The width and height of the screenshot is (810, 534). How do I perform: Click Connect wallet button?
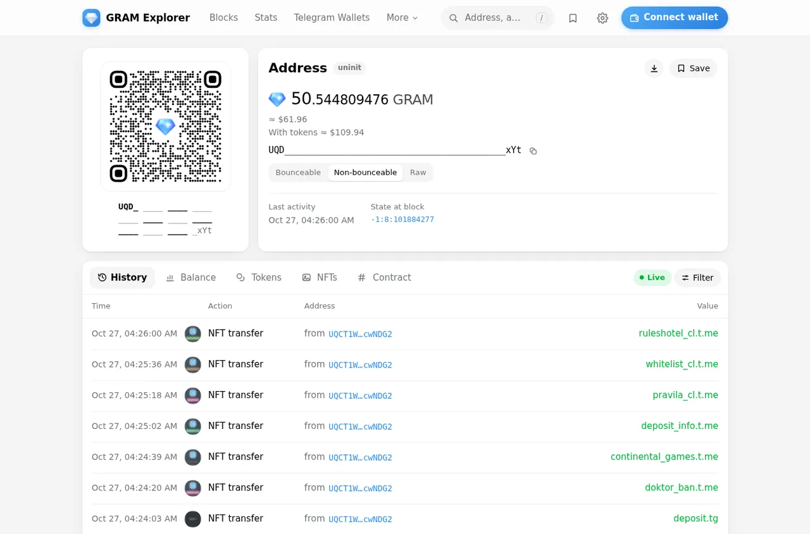tap(675, 18)
